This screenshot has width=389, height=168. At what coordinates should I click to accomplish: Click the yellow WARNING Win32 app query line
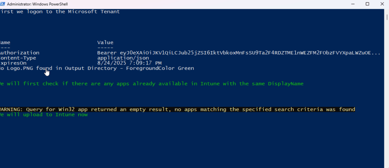coord(177,109)
